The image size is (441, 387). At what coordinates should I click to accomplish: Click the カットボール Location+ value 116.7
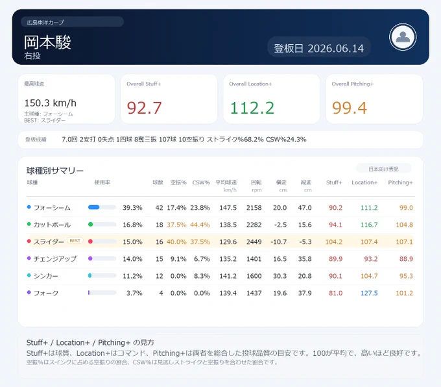click(x=369, y=225)
